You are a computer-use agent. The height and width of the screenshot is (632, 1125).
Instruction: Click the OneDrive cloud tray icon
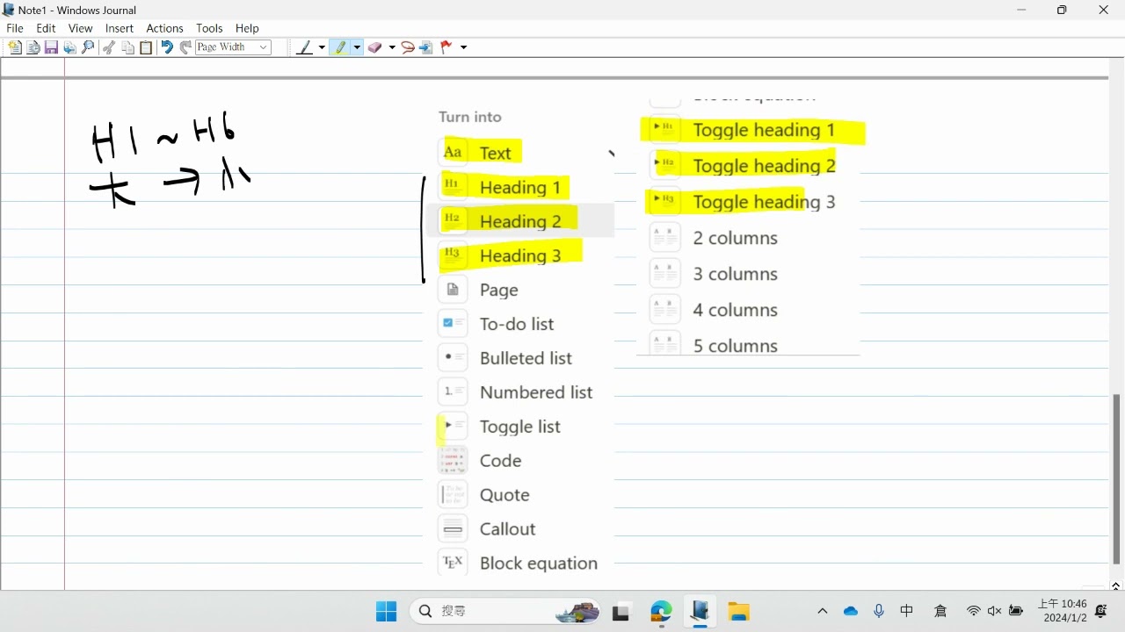(851, 612)
